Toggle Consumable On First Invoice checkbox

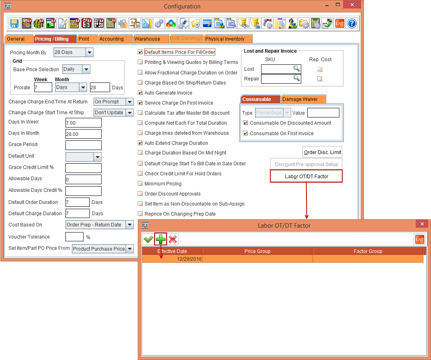(x=245, y=134)
